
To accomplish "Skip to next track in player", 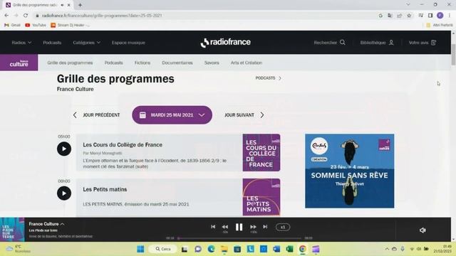I will pyautogui.click(x=265, y=227).
